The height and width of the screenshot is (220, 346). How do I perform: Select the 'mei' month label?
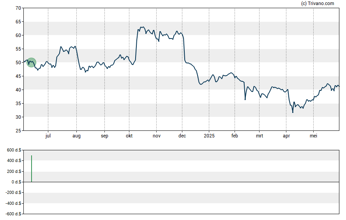313,136
